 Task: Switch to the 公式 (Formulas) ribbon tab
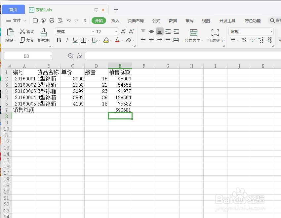(x=156, y=21)
